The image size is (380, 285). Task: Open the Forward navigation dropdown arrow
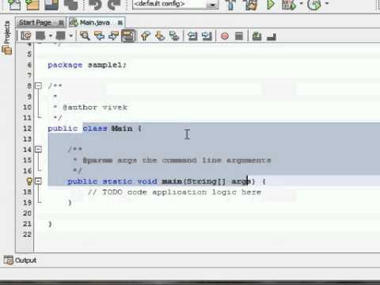(70, 36)
